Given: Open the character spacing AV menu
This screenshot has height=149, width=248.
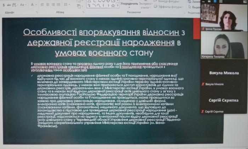Looking at the screenshot, I should coord(15,5).
